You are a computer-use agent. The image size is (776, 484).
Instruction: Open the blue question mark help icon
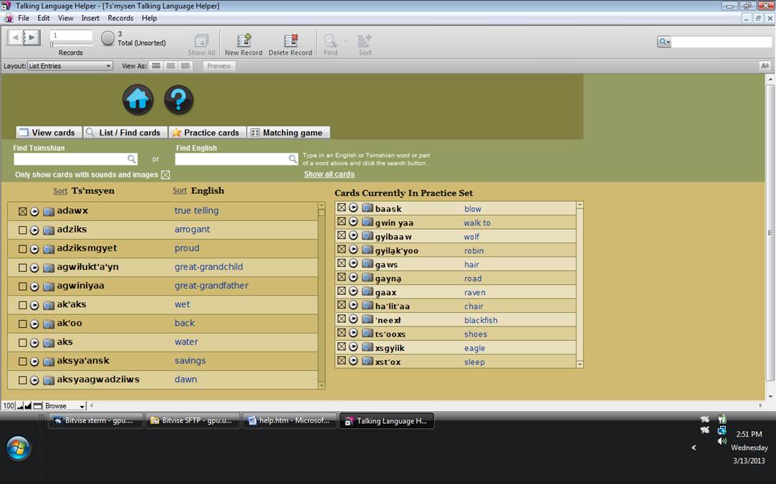(178, 100)
